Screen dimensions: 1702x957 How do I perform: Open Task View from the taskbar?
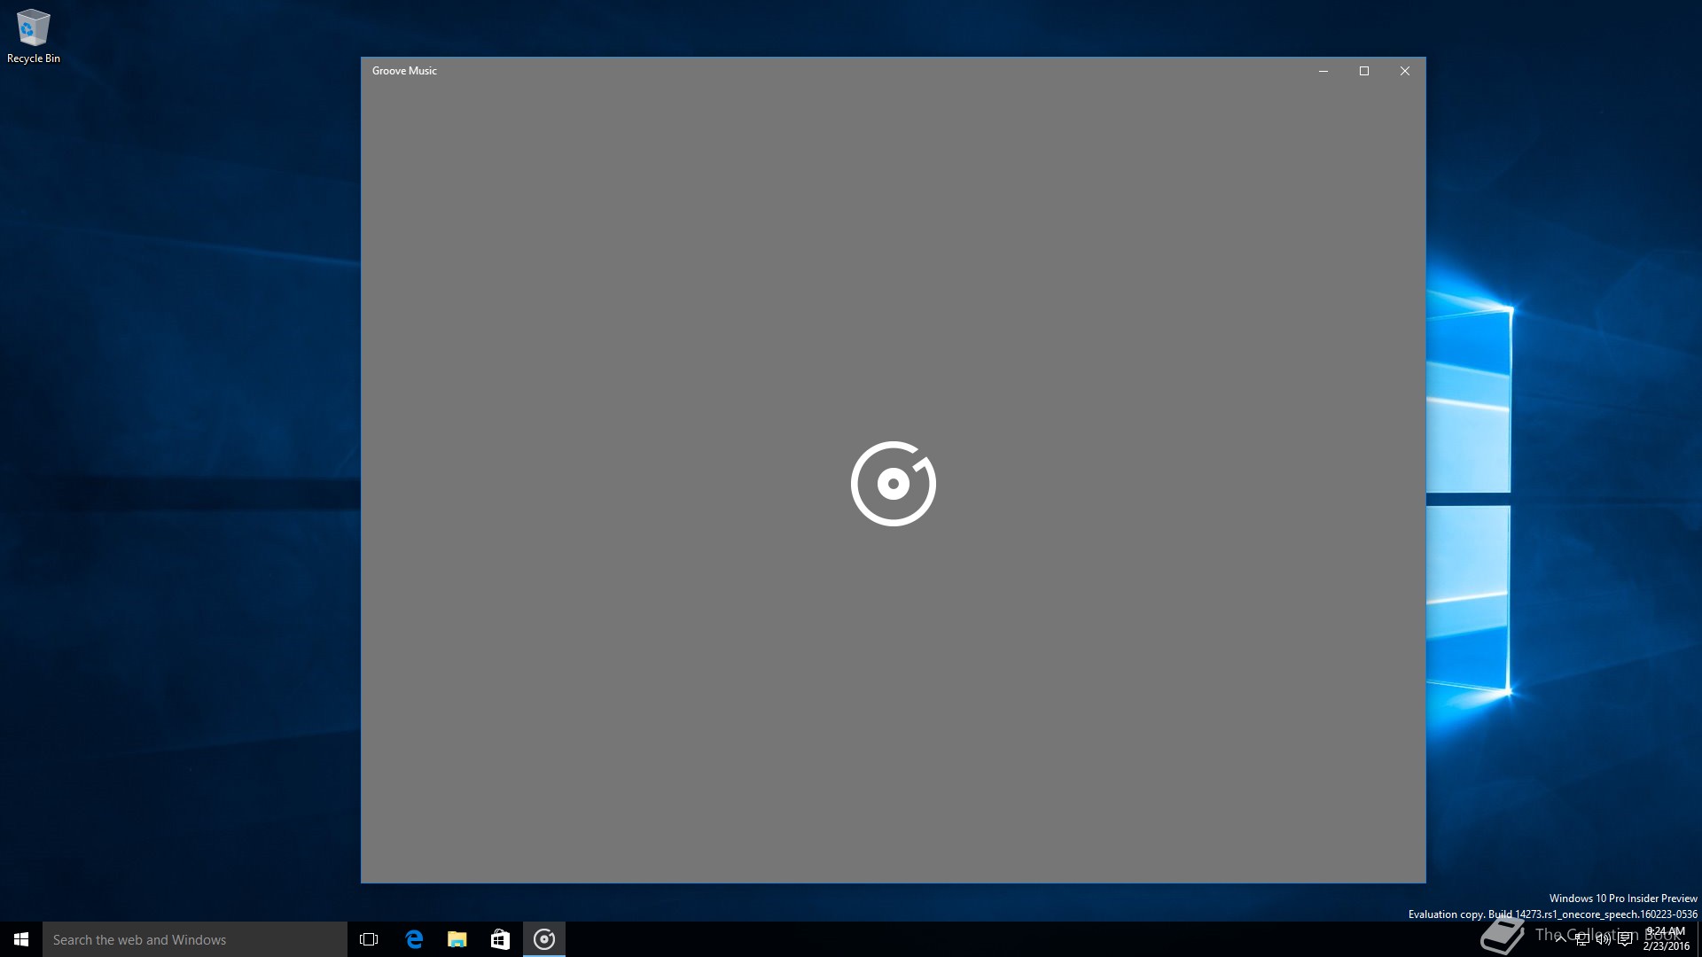(x=369, y=939)
